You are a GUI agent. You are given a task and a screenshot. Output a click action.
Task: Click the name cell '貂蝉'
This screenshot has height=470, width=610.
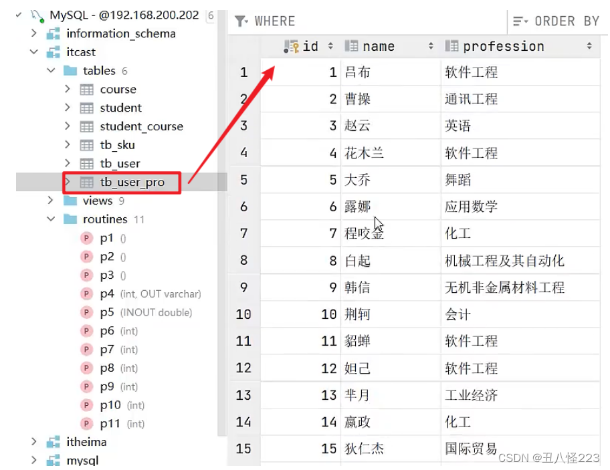coord(391,341)
